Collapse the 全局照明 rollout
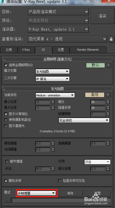115x208 pixels. click(x=57, y=59)
